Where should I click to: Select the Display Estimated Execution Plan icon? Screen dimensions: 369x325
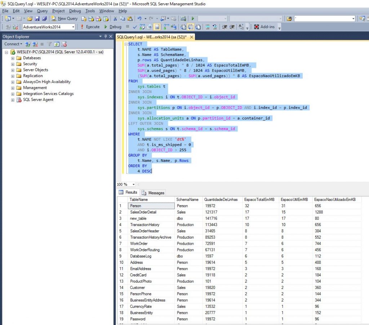click(142, 27)
